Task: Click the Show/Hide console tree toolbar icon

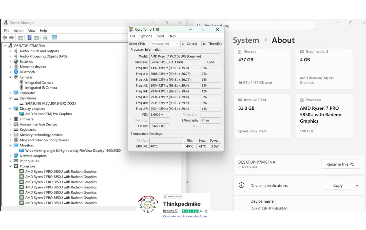Action: [21, 37]
